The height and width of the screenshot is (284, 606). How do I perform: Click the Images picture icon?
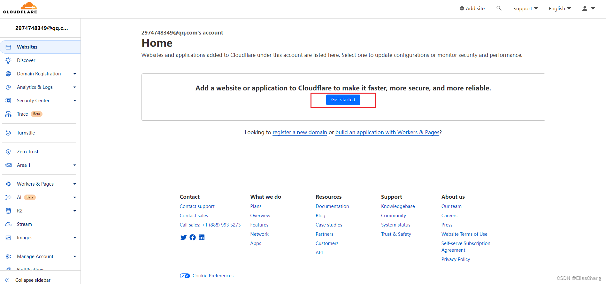click(8, 238)
